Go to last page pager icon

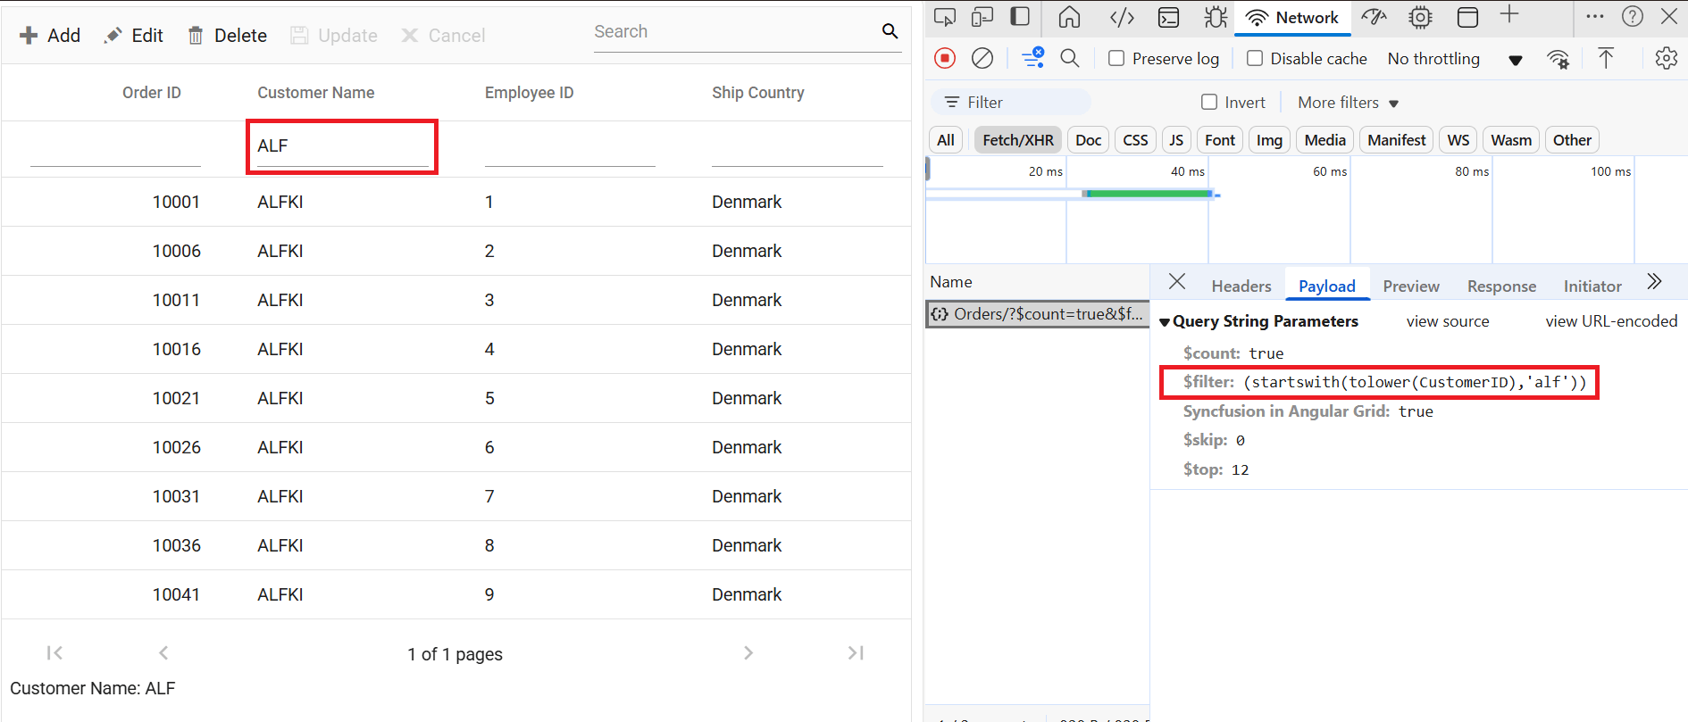pos(856,653)
